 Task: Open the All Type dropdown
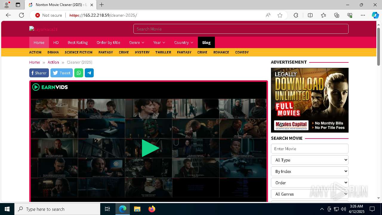pyautogui.click(x=310, y=160)
